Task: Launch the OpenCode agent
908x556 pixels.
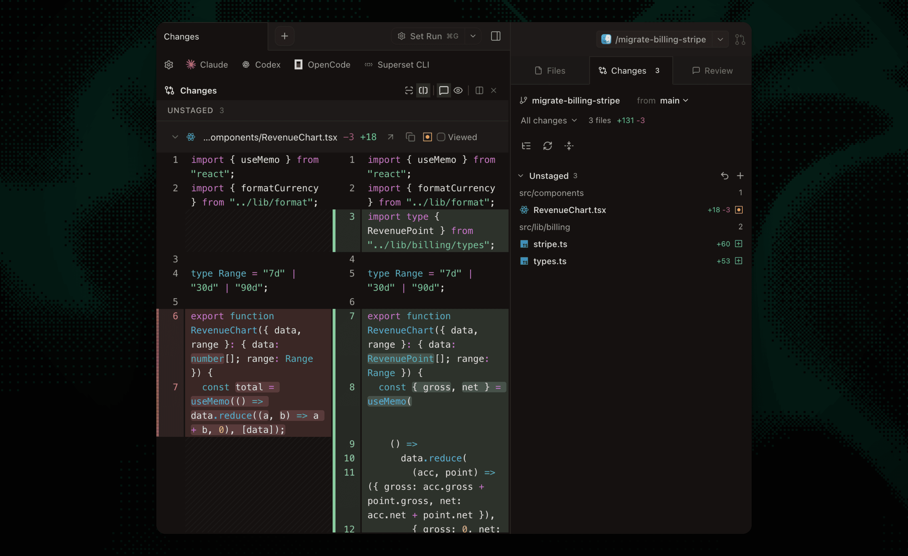Action: 322,65
